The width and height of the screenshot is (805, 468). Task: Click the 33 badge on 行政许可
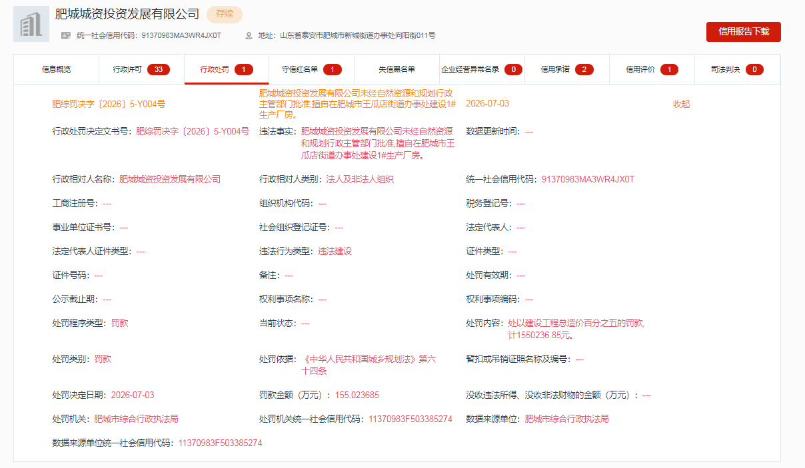point(159,69)
